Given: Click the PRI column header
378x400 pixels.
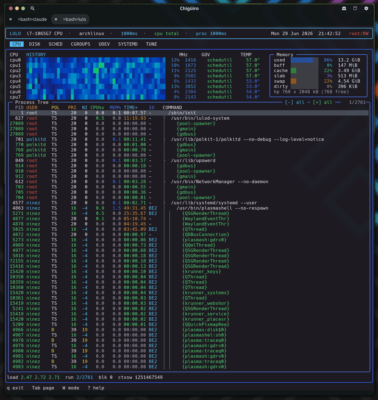Looking at the screenshot, I should [72, 107].
